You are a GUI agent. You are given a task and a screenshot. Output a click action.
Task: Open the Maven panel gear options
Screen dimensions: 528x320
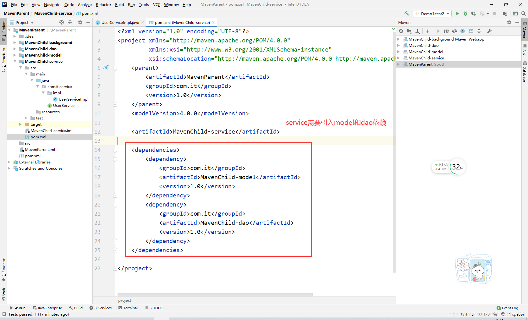[509, 22]
